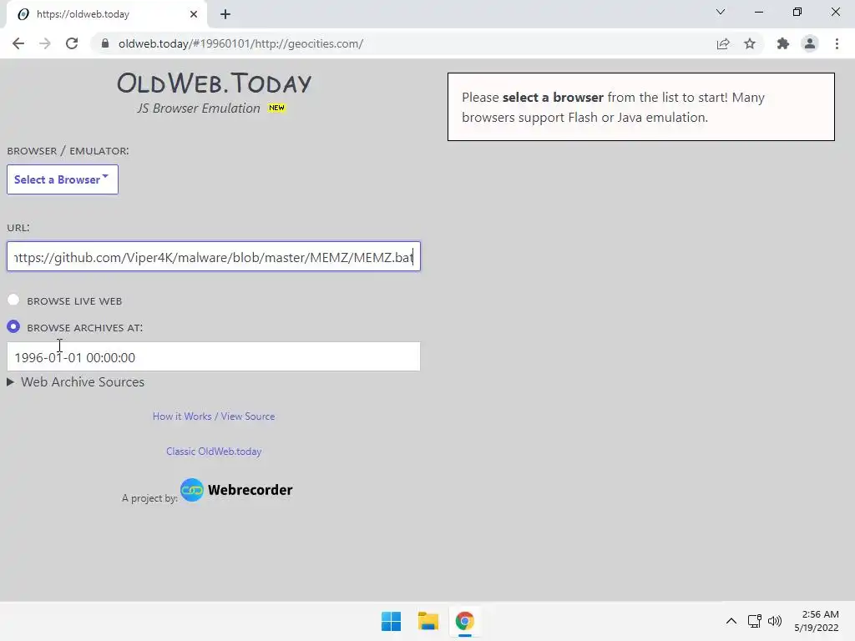Open the Select a Browser dropdown
This screenshot has height=641, width=855.
pos(62,179)
